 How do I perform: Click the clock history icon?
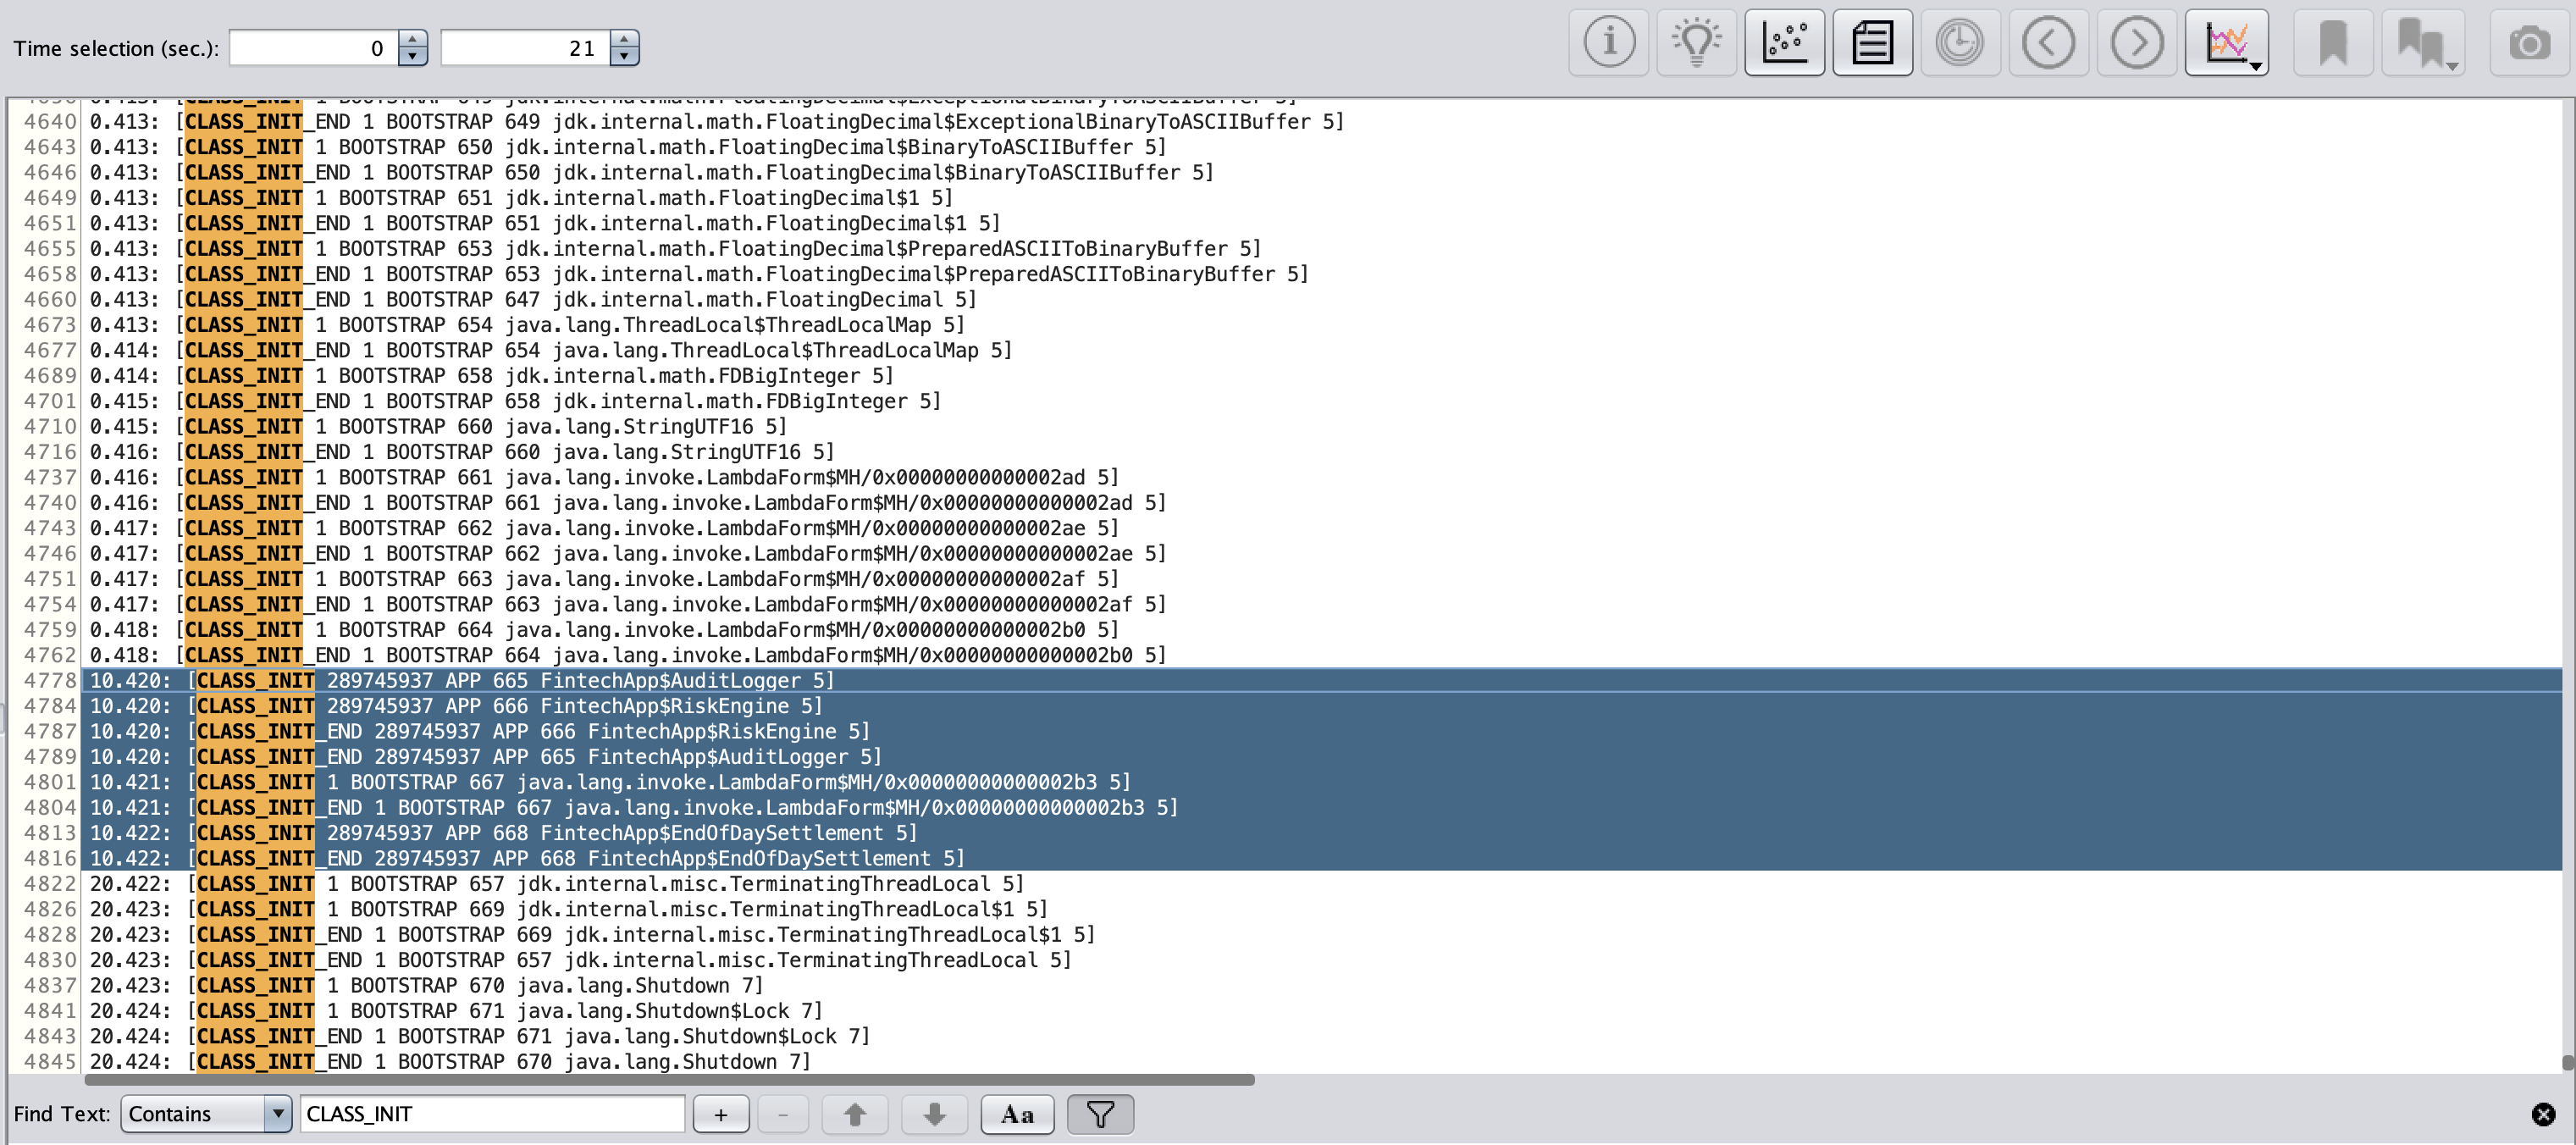tap(1959, 43)
